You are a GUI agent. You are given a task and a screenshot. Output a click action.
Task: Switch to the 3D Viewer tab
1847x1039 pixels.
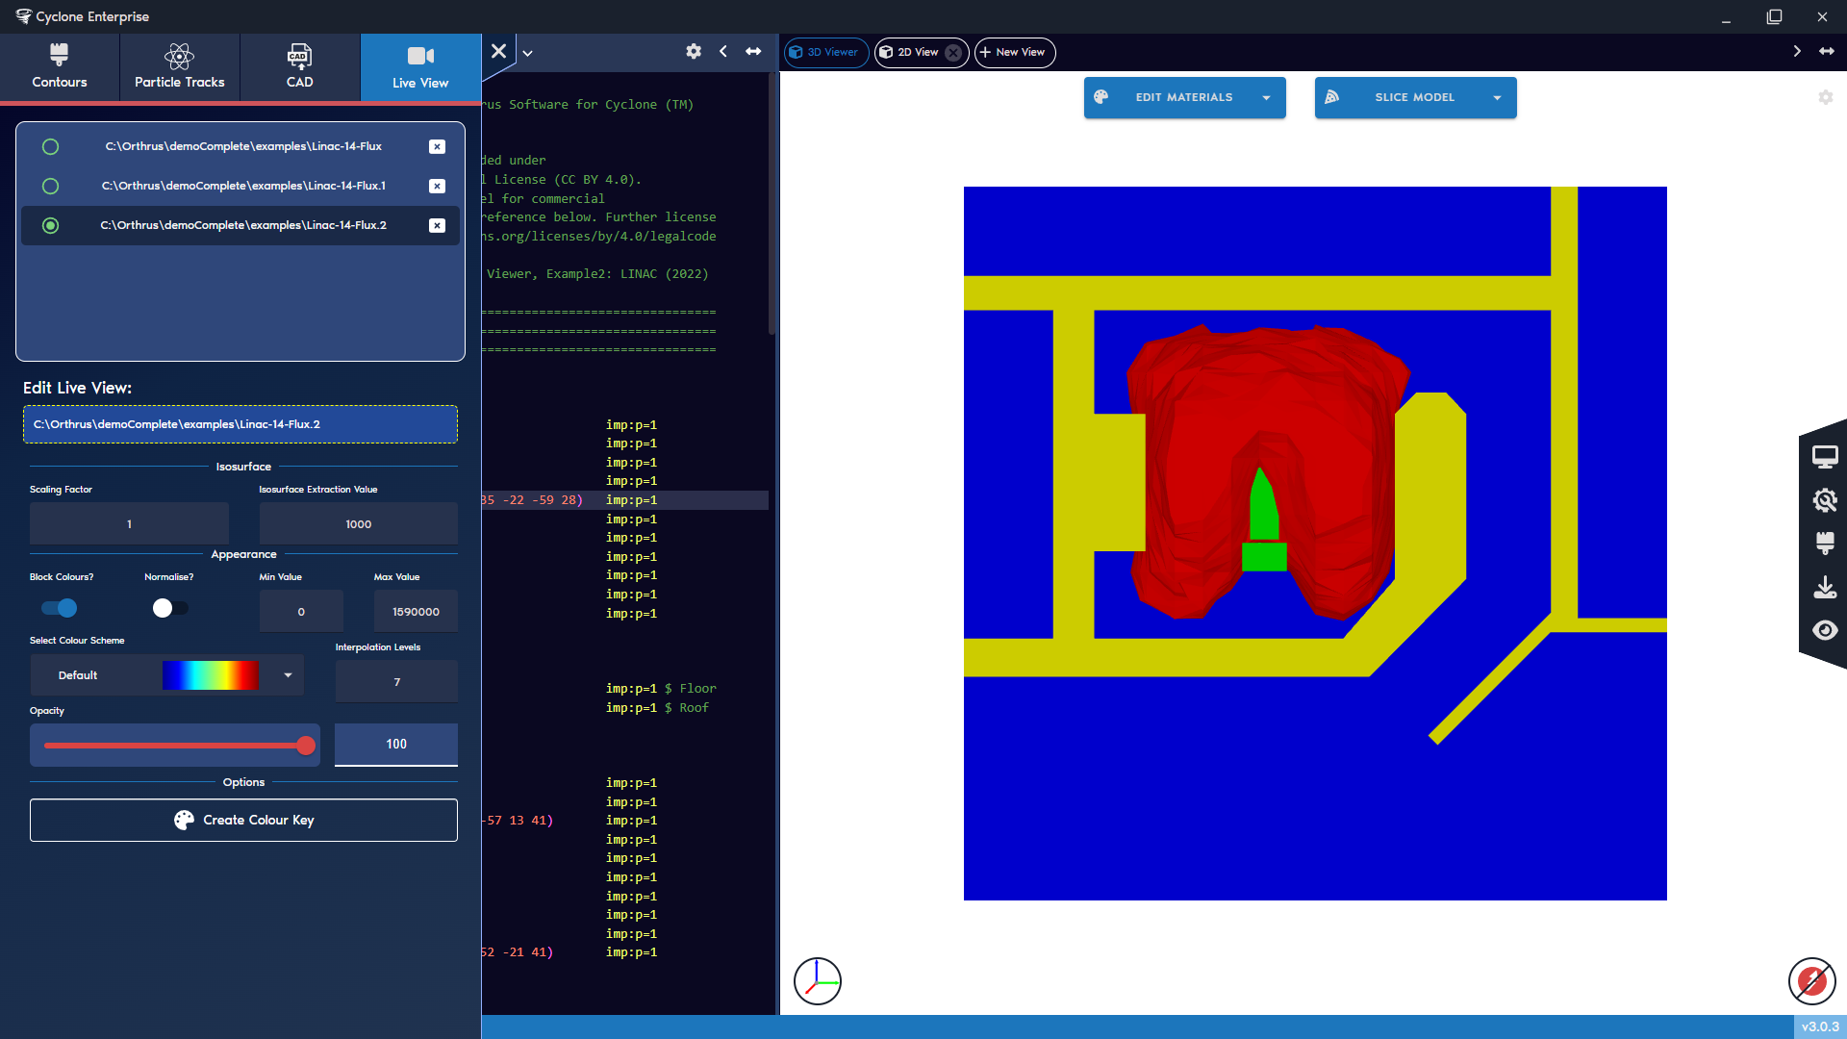pos(825,52)
